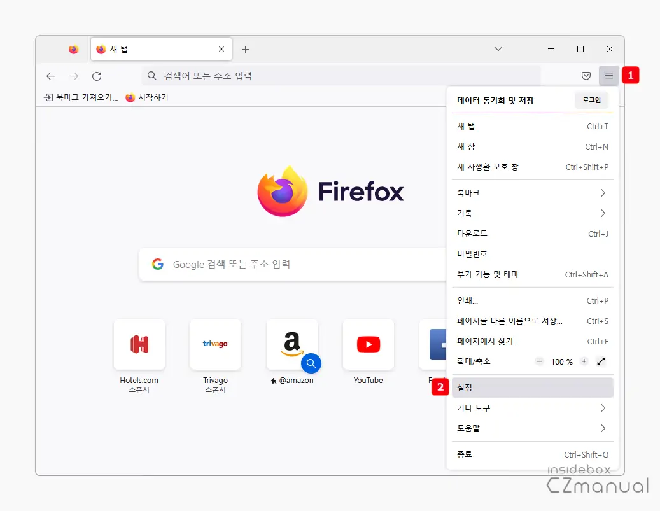
Task: Click the Pocket save icon in toolbar
Action: [586, 76]
